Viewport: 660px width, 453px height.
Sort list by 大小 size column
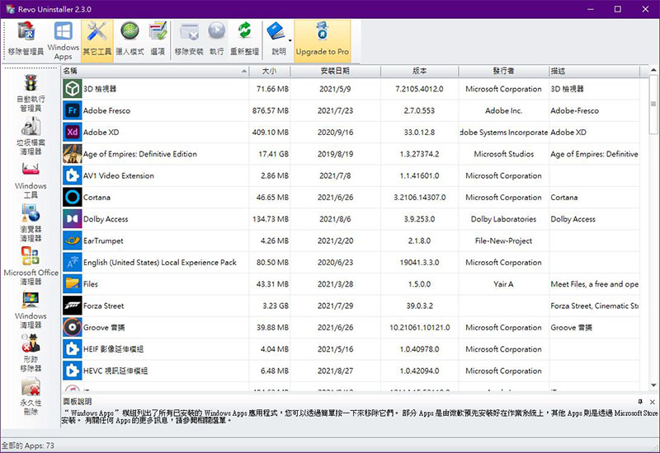[270, 71]
